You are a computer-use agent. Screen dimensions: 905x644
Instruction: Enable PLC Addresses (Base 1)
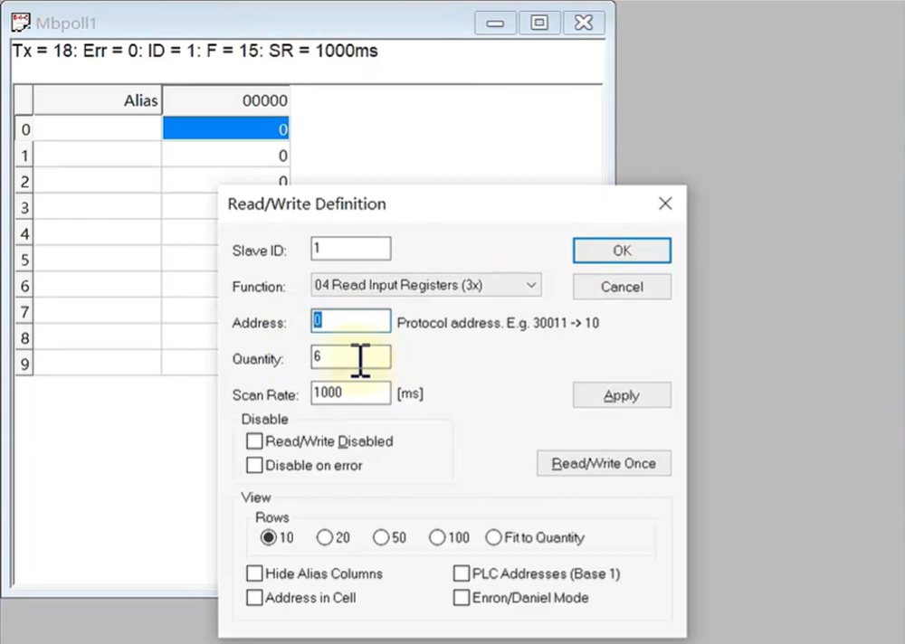coord(462,573)
